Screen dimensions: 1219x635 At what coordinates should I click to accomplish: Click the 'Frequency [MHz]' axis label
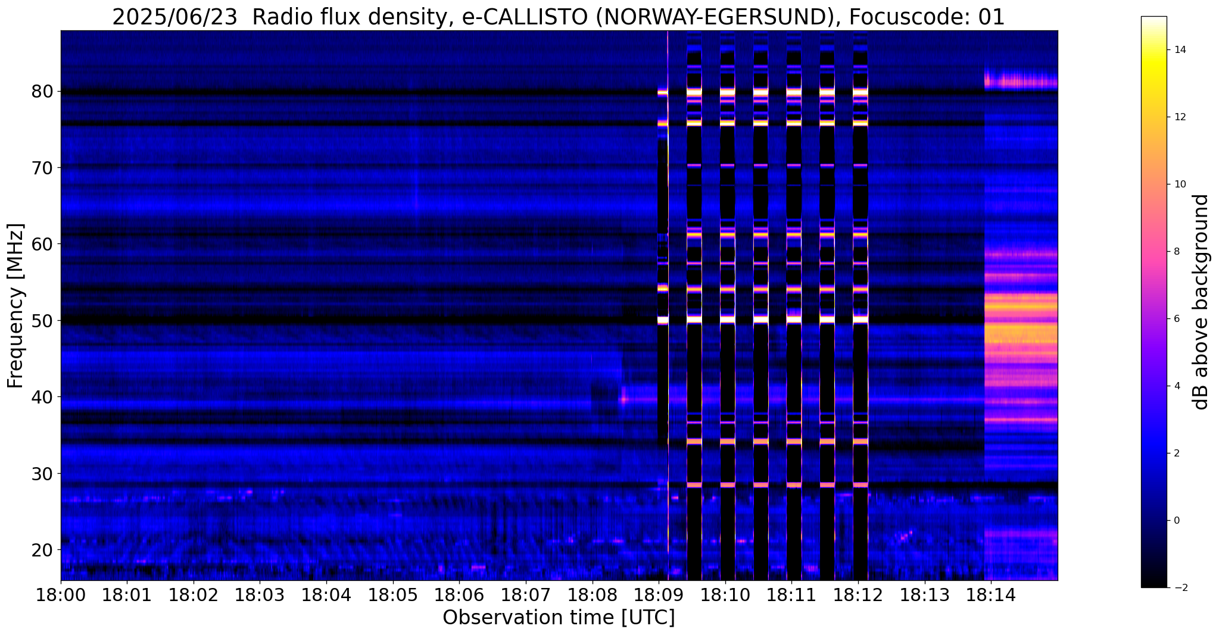16,306
